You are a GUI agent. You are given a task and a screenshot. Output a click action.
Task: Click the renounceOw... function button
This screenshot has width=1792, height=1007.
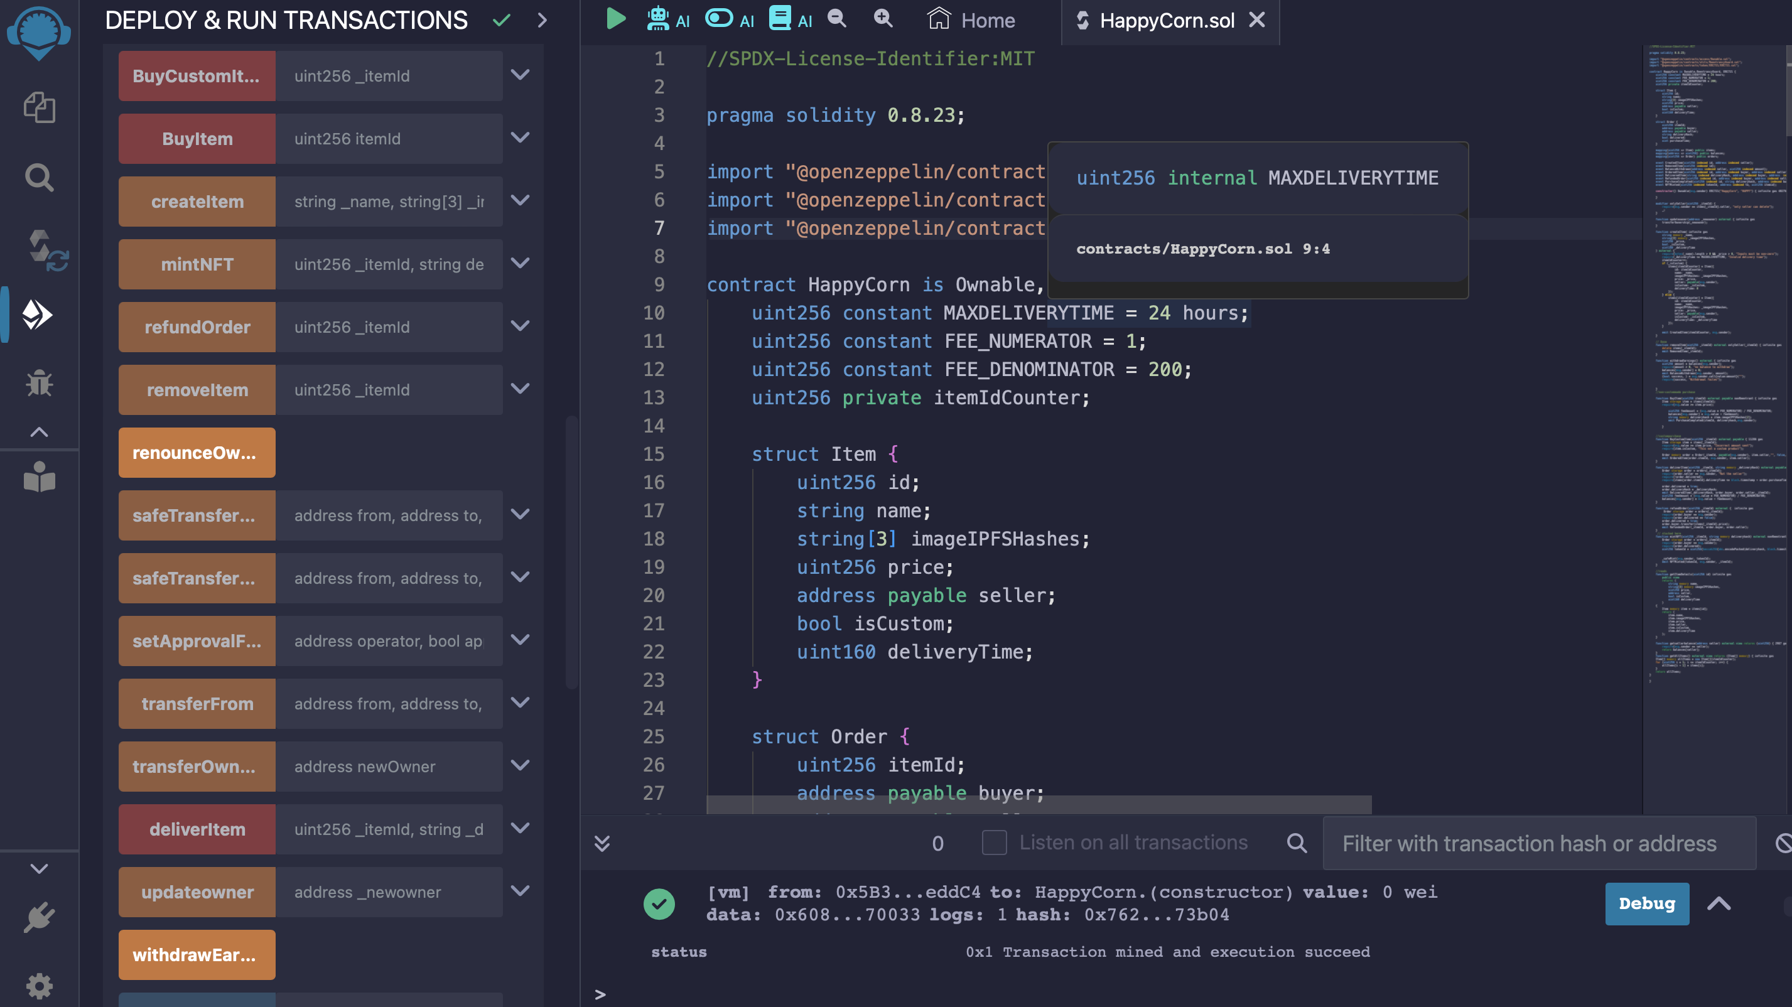(197, 453)
